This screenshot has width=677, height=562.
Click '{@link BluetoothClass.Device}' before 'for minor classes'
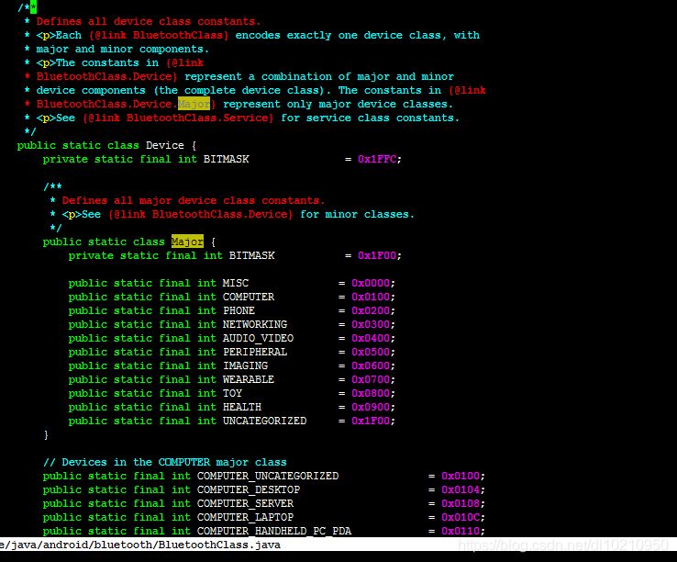pos(201,214)
